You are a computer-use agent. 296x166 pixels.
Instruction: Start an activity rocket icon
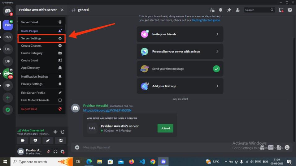[48, 140]
